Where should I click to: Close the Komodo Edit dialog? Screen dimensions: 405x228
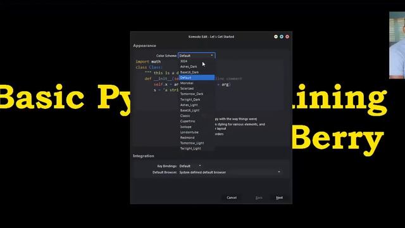[x=287, y=37]
